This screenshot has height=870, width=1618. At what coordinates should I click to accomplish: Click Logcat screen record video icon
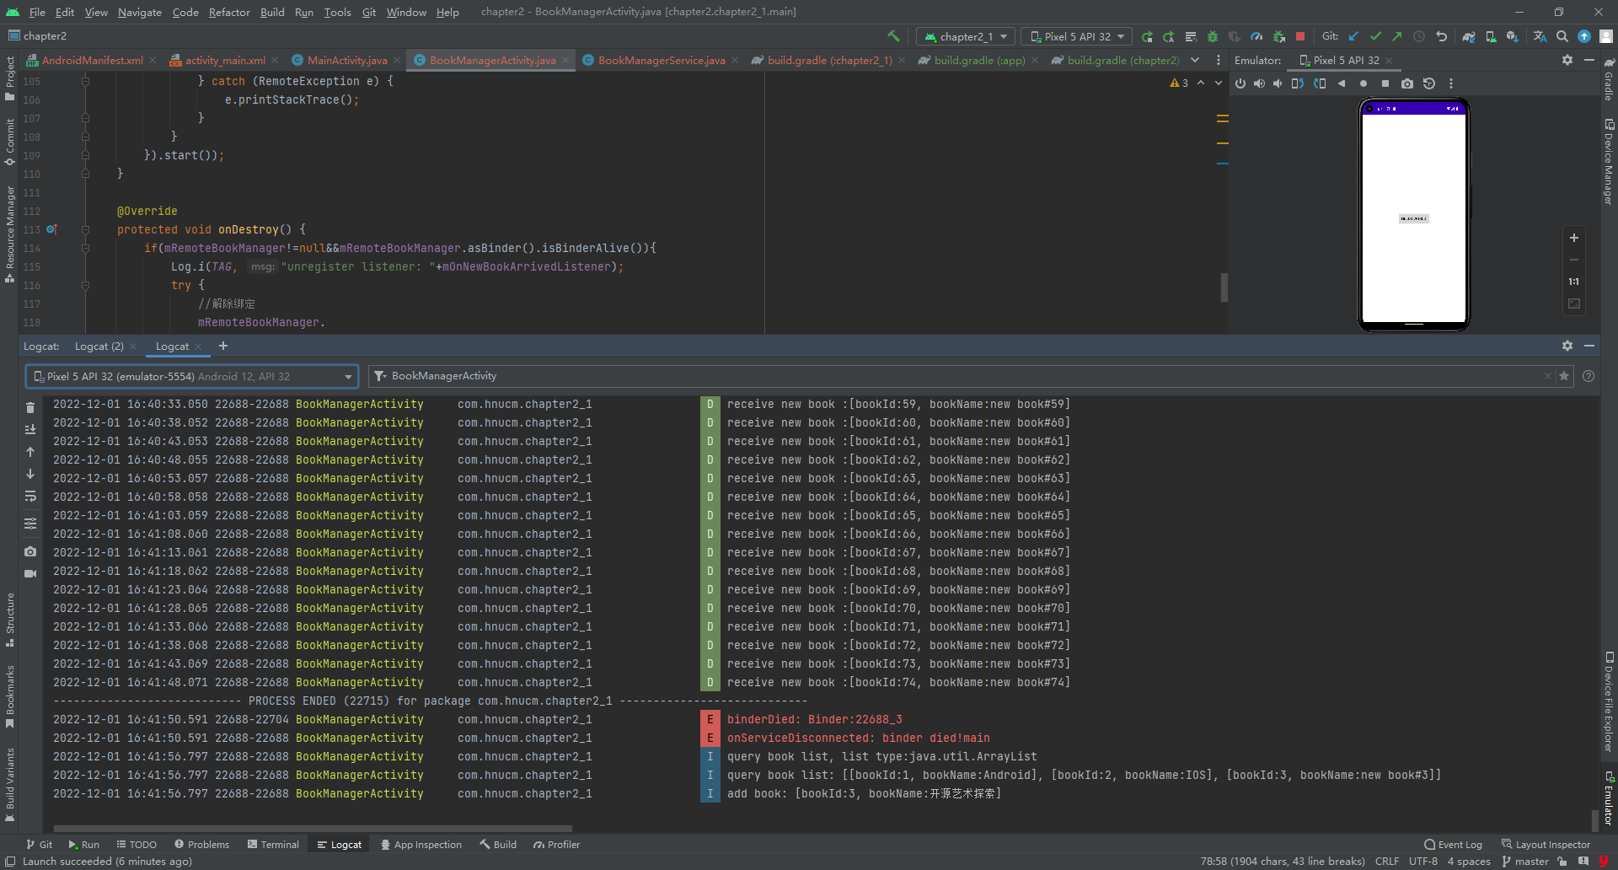click(x=30, y=573)
